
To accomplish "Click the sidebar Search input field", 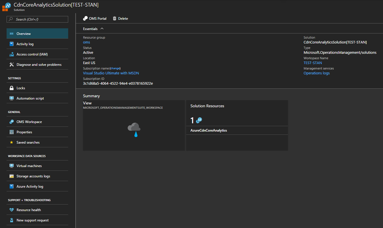I will [37, 19].
